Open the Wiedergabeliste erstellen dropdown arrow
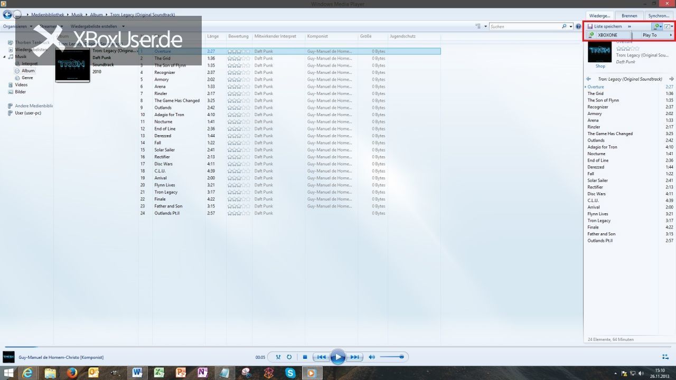Viewport: 676px width, 380px height. pyautogui.click(x=123, y=26)
